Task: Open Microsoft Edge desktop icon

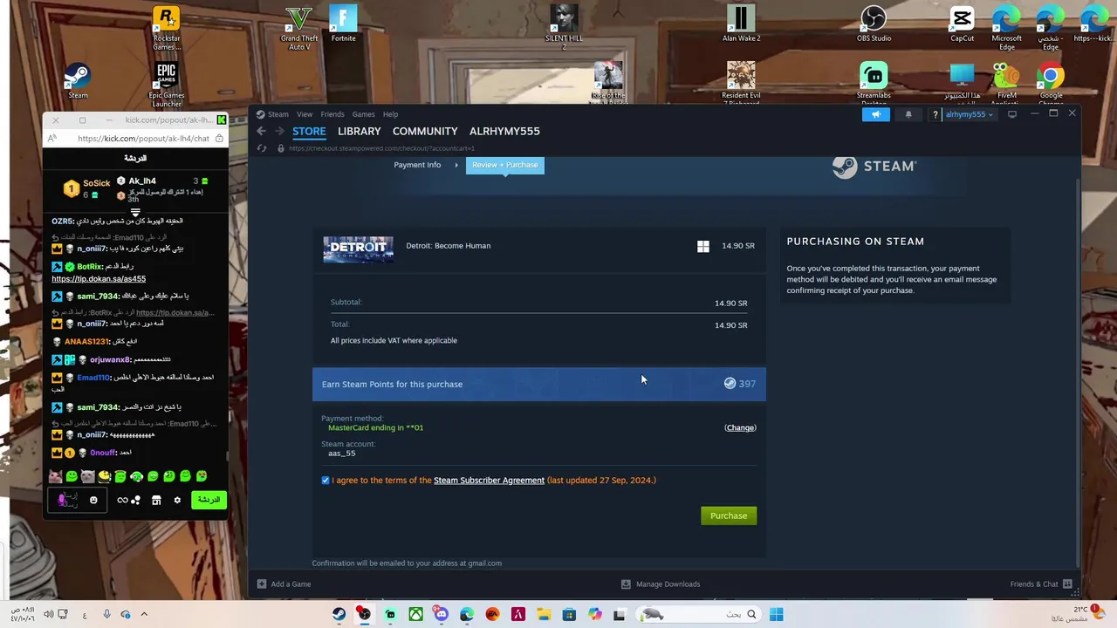Action: (x=1006, y=28)
